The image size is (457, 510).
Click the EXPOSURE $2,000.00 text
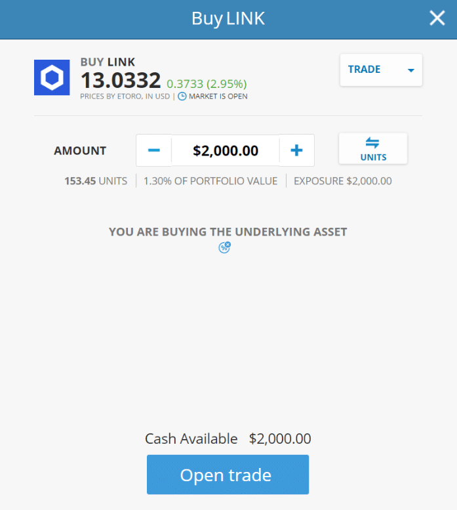click(343, 181)
